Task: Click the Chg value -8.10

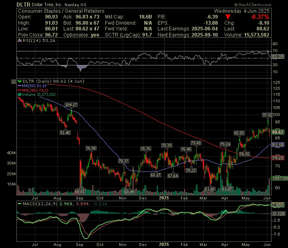Action: click(264, 23)
